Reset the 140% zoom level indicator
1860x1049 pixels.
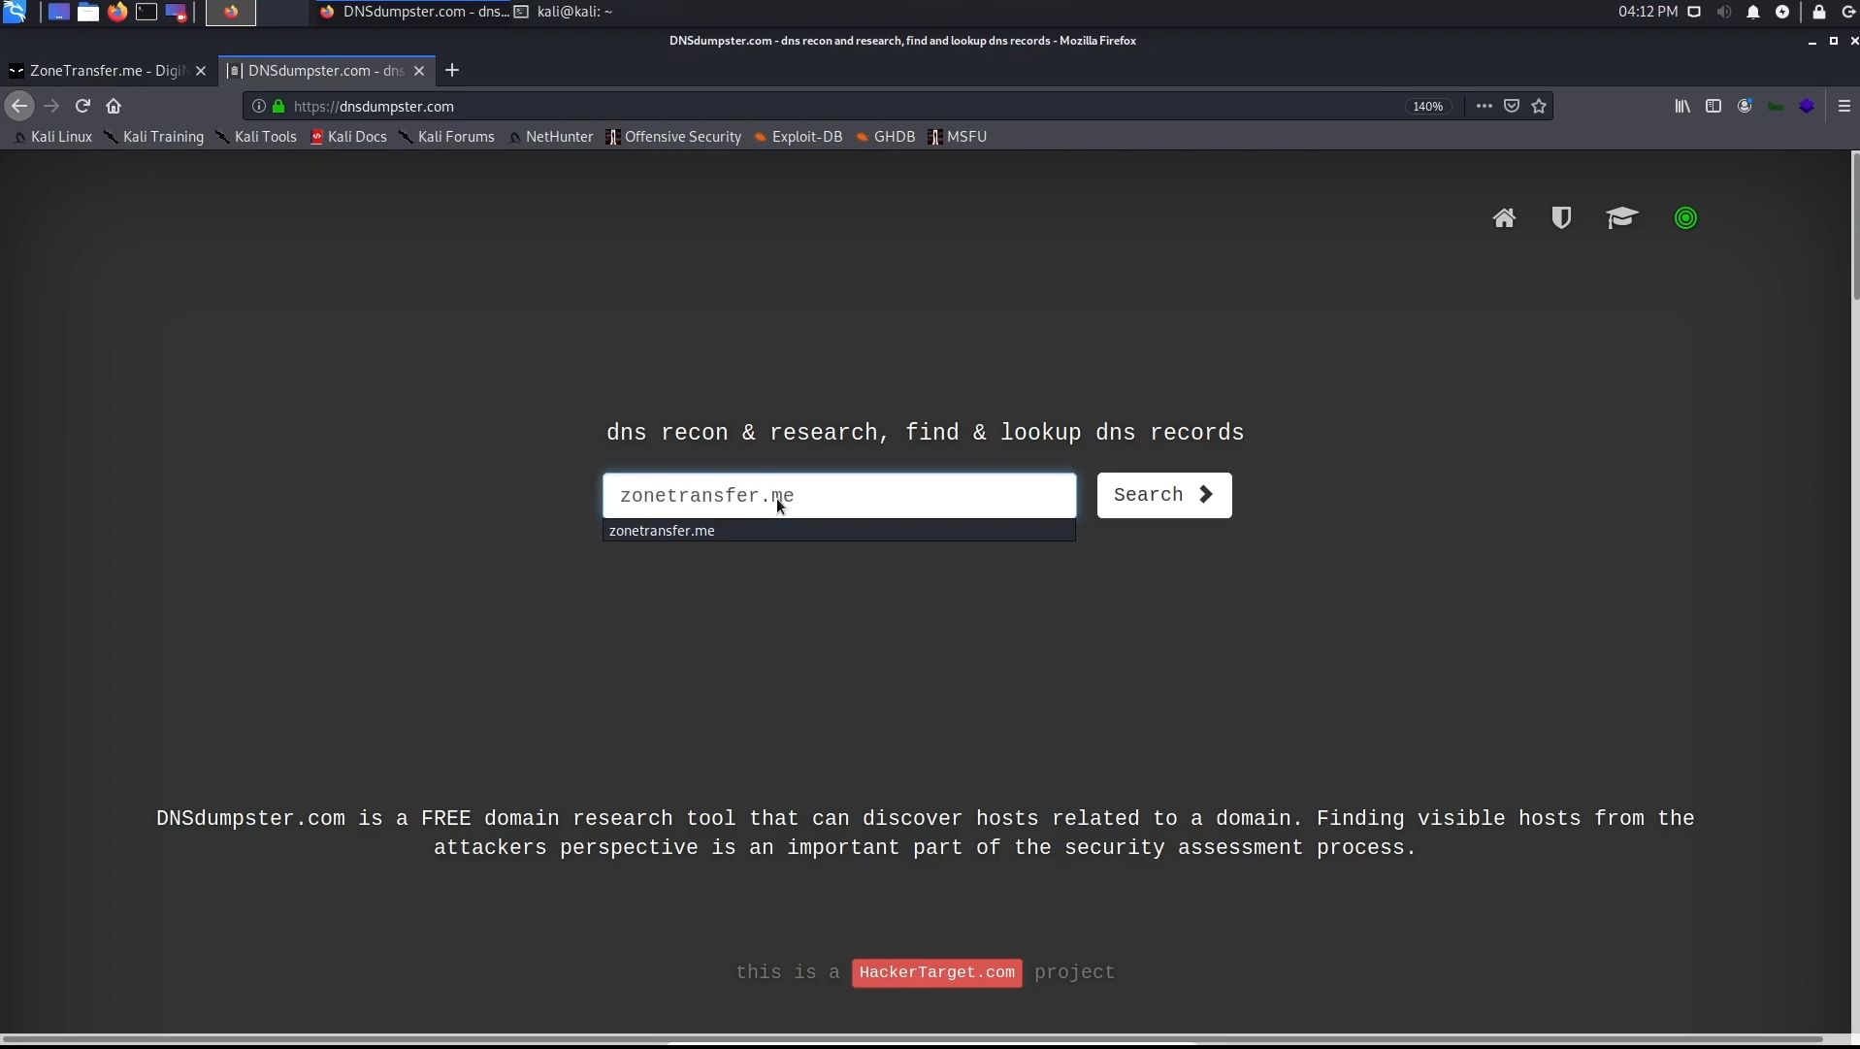coord(1427,107)
